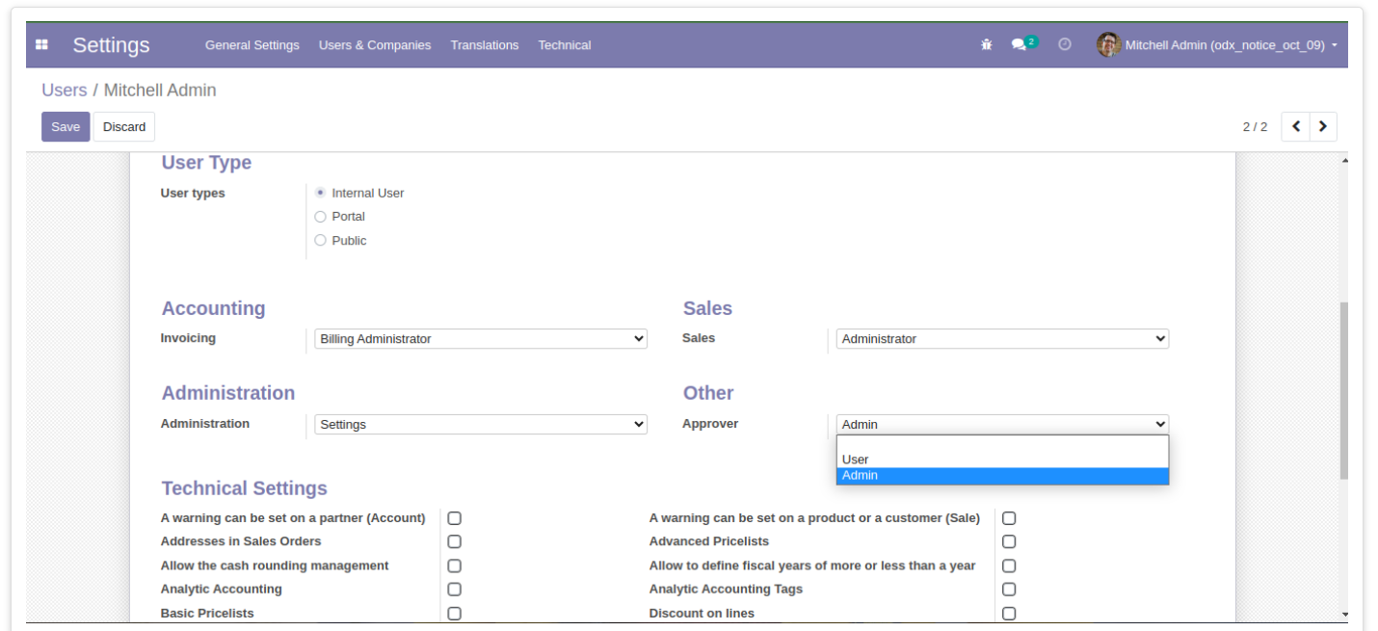Expand the Sales Administrator dropdown
The image size is (1378, 631).
click(x=1002, y=339)
